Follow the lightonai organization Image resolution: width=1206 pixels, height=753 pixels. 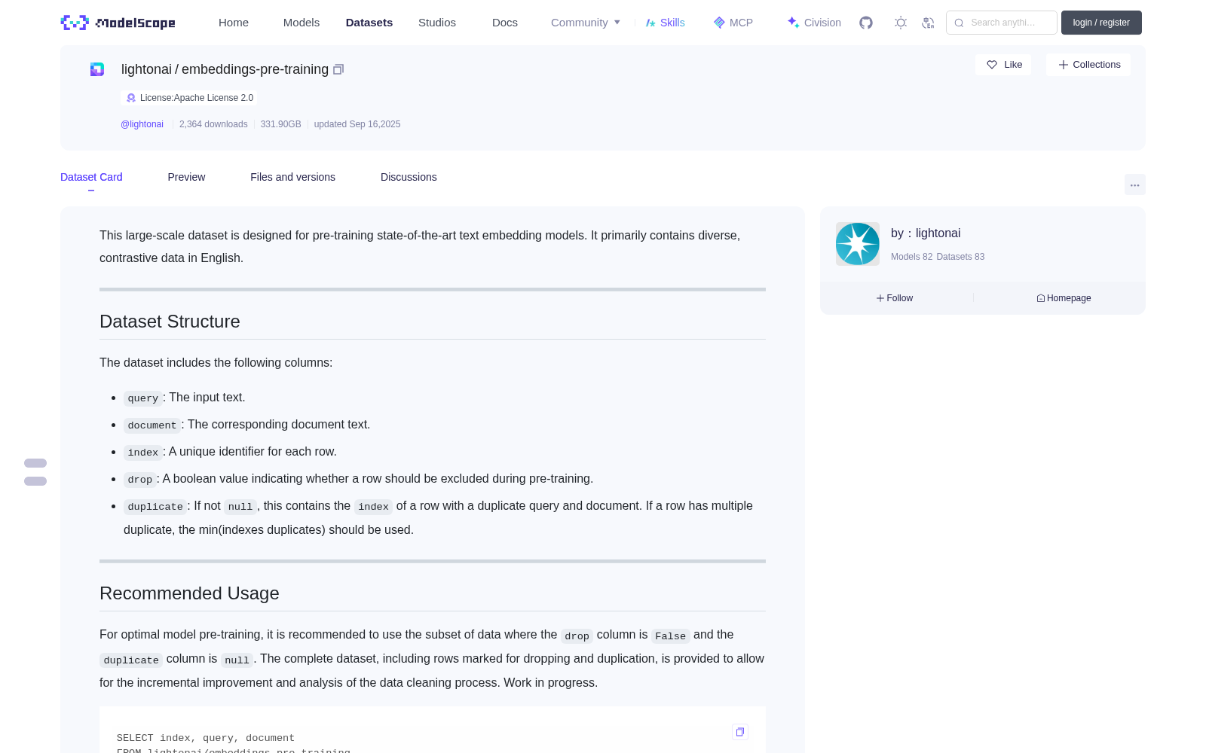coord(895,298)
